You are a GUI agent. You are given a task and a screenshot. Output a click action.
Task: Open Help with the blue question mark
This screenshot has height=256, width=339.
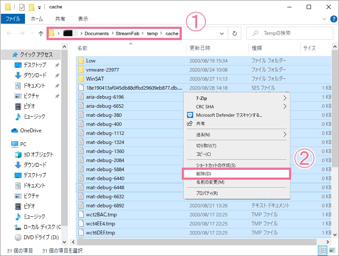[333, 19]
